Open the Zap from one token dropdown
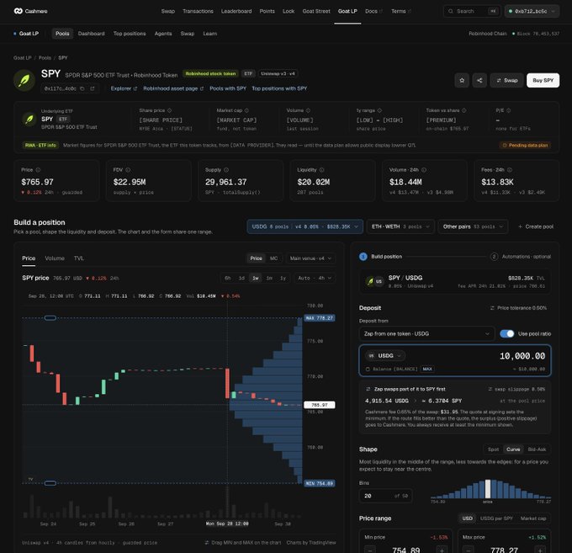 click(x=426, y=333)
